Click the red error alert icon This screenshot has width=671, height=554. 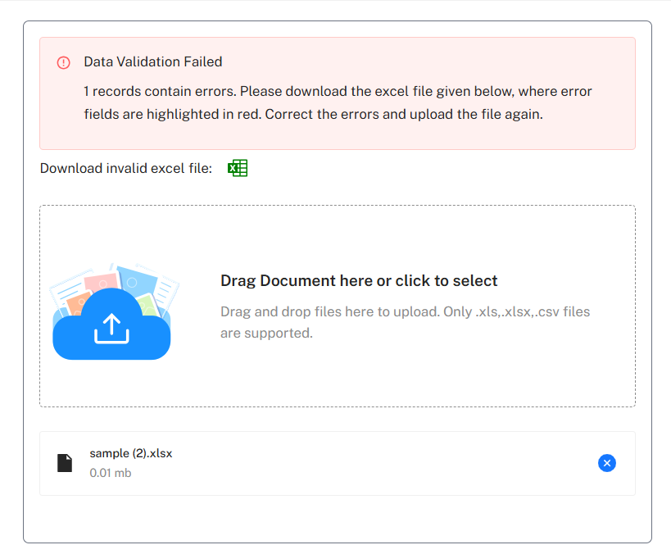(63, 62)
